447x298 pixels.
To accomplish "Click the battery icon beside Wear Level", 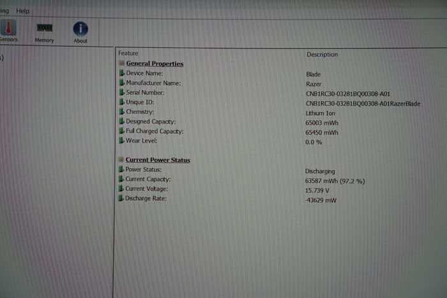I will click(121, 140).
